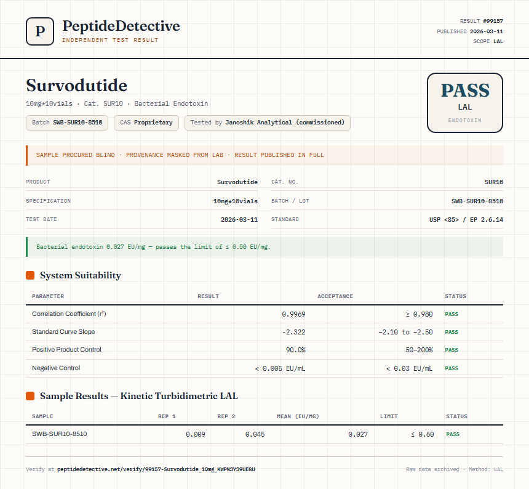
Task: Click the TEST DATE value 2026-03-11
Action: [x=239, y=219]
